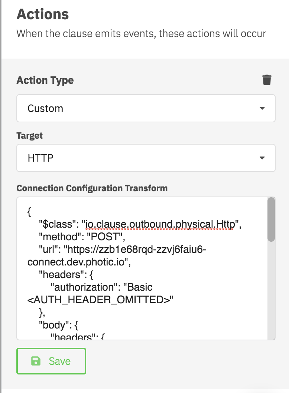Viewport: 289px width, 393px height.
Task: Open the Action Type dropdown arrow
Action: click(x=262, y=108)
